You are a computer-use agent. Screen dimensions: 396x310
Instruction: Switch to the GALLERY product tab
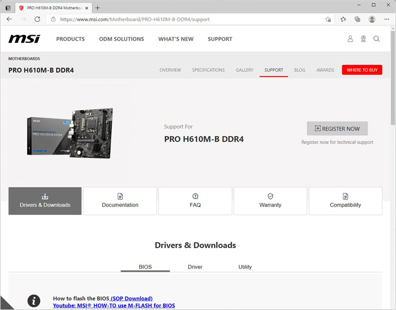point(244,70)
